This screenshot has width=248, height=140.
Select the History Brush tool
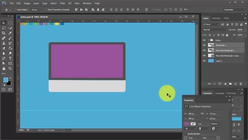pyautogui.click(x=10, y=43)
